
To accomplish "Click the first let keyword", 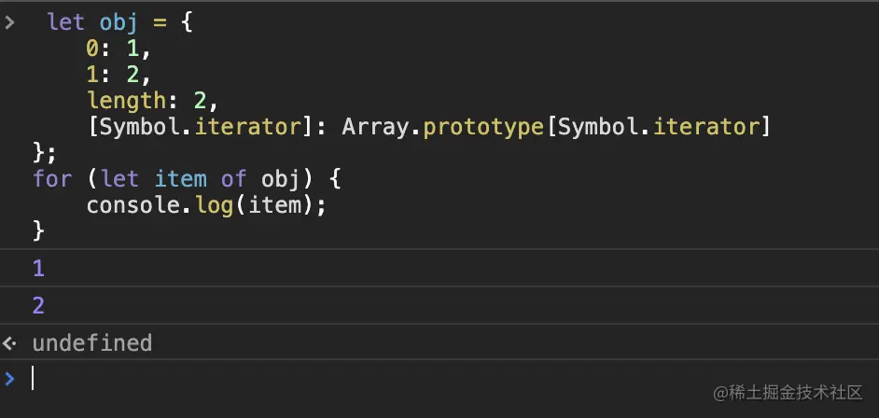I will point(65,23).
